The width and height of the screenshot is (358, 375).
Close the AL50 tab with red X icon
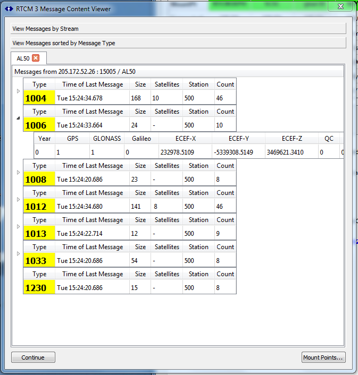coord(36,58)
